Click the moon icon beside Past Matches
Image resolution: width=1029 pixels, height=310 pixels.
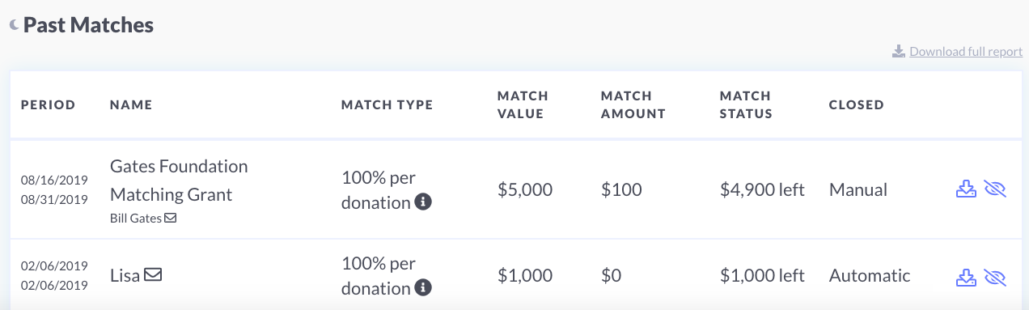pyautogui.click(x=14, y=26)
